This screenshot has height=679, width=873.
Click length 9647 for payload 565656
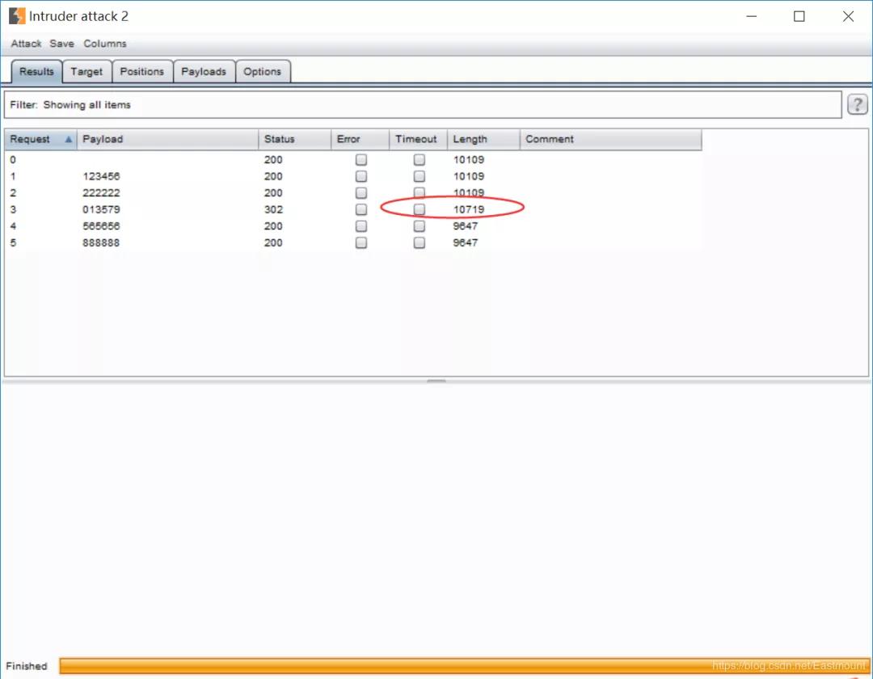(466, 226)
